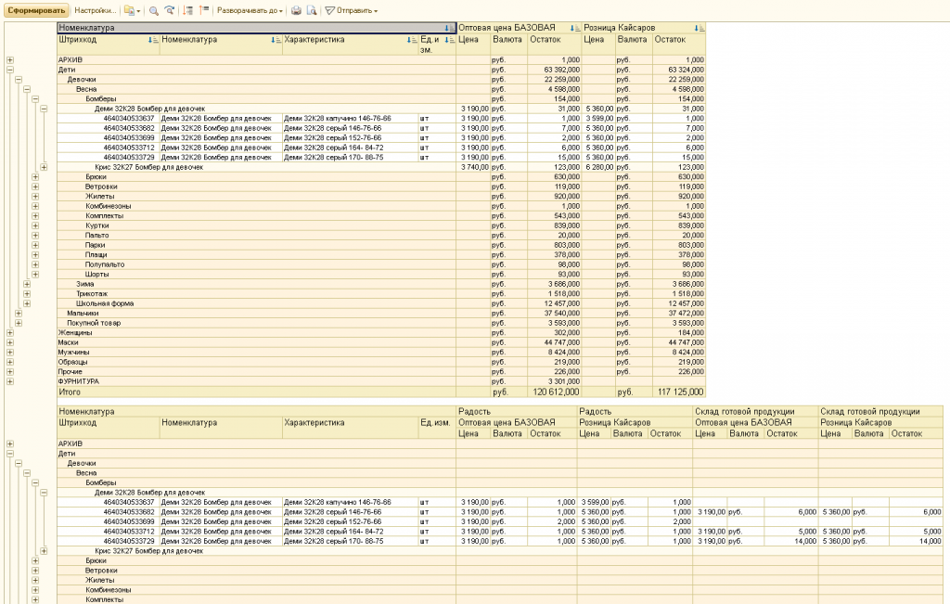This screenshot has height=604, width=950.
Task: Collapse the Весна group in upper table
Action: pyautogui.click(x=27, y=89)
